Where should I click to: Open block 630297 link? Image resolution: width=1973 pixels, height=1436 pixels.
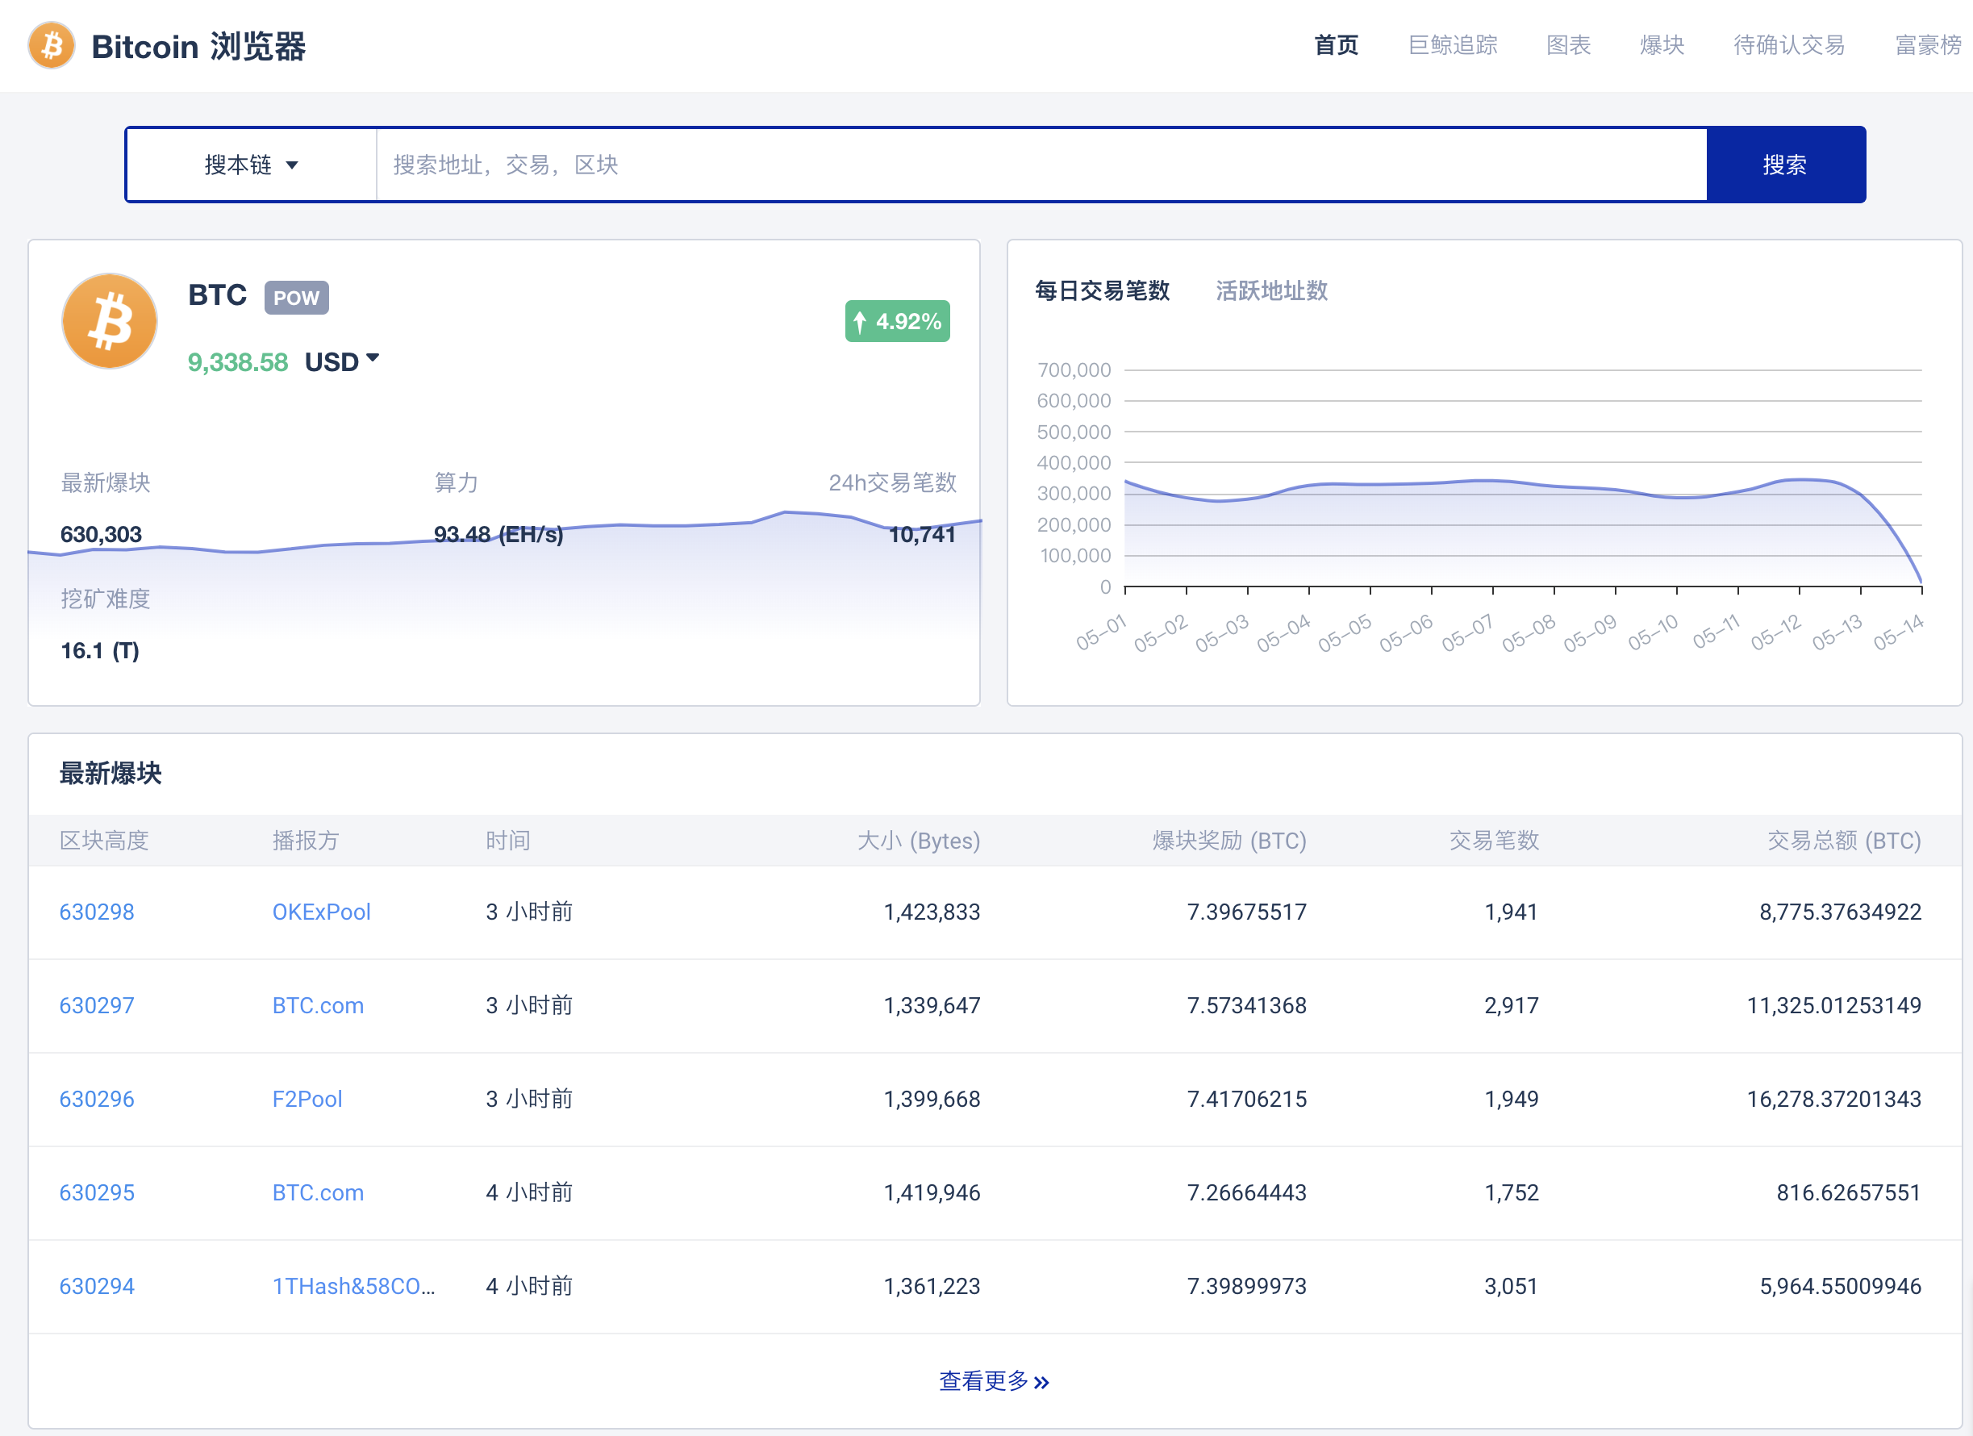tap(97, 1005)
